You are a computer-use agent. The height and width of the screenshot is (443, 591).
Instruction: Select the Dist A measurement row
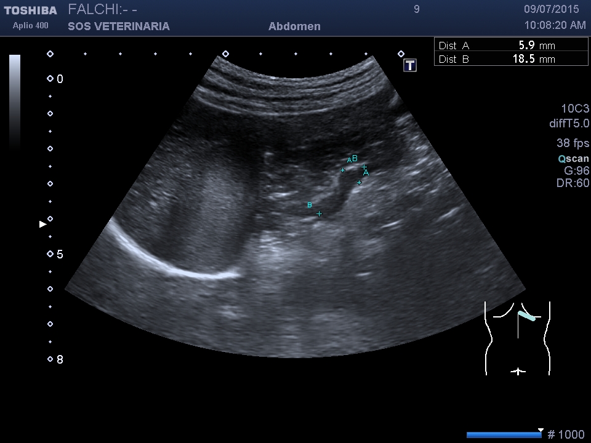tap(511, 46)
